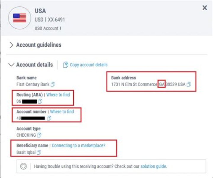Close the USA account dialog
The image size is (213, 178).
(x=204, y=8)
